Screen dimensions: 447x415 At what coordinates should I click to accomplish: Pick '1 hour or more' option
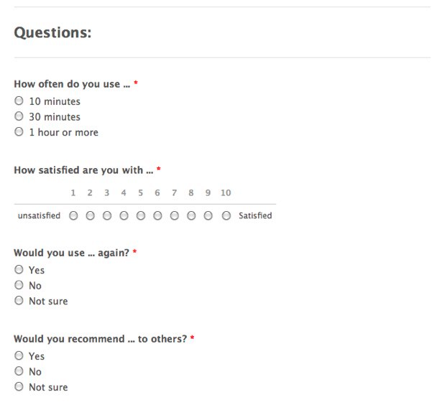[x=19, y=132]
